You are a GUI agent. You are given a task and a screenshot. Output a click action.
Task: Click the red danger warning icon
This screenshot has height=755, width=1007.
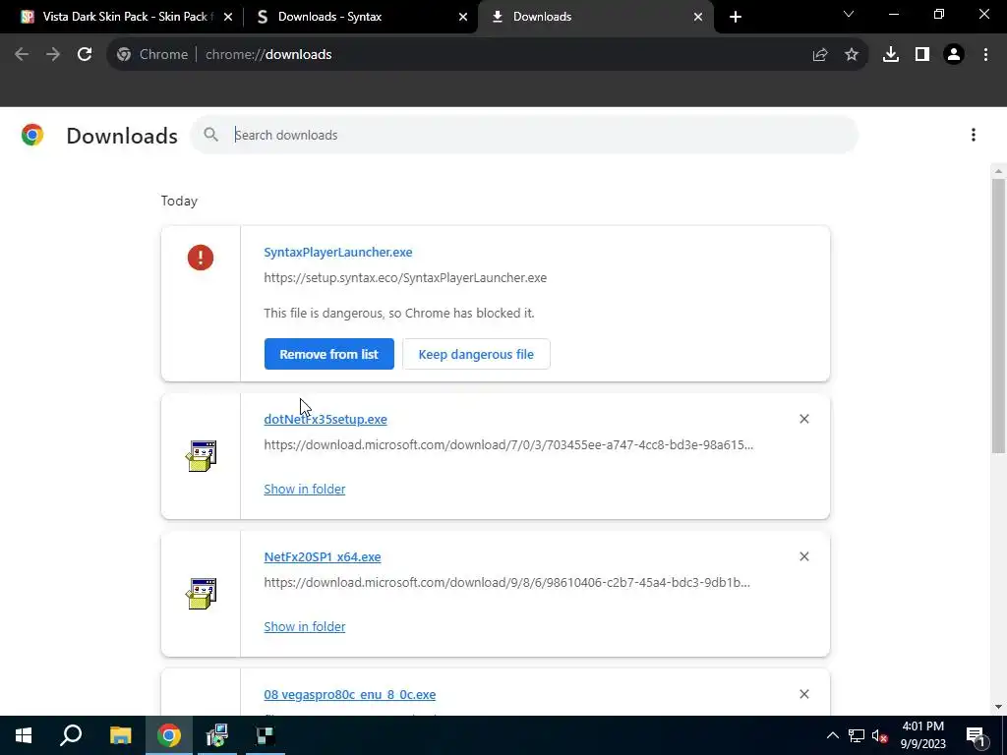tap(201, 258)
